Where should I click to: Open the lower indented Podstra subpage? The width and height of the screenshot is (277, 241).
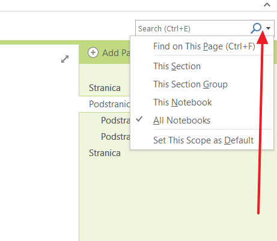[115, 137]
